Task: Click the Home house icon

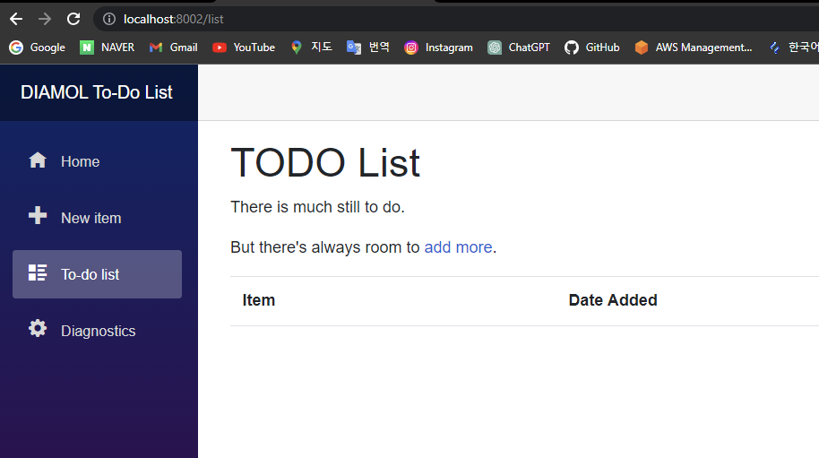Action: coord(38,160)
